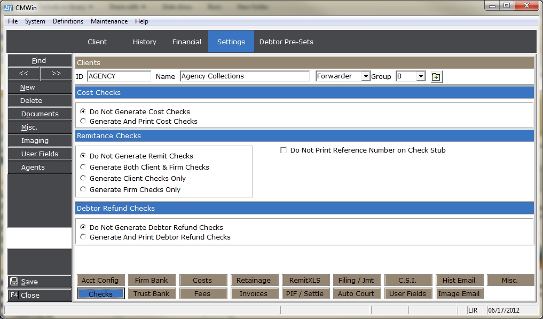This screenshot has width=543, height=319.
Task: Click the Auto Court button
Action: pyautogui.click(x=356, y=294)
